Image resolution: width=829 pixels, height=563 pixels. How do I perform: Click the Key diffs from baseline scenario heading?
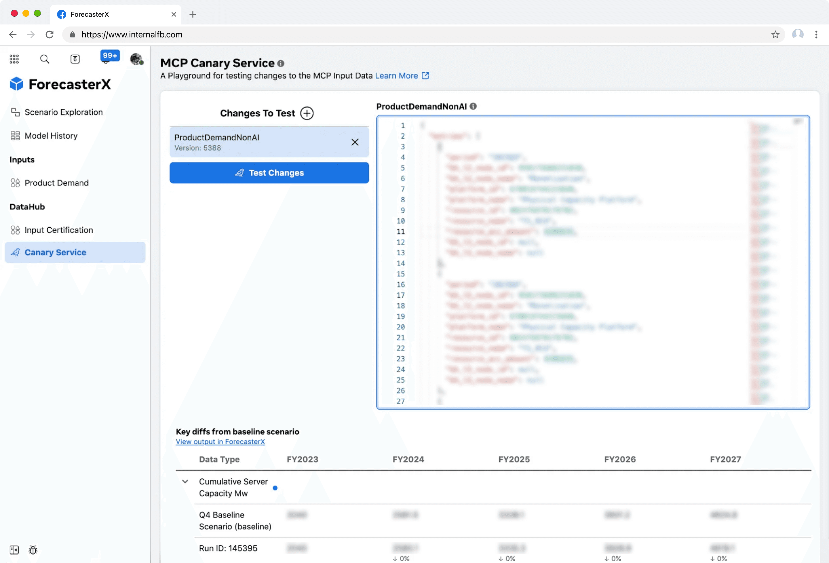(237, 432)
